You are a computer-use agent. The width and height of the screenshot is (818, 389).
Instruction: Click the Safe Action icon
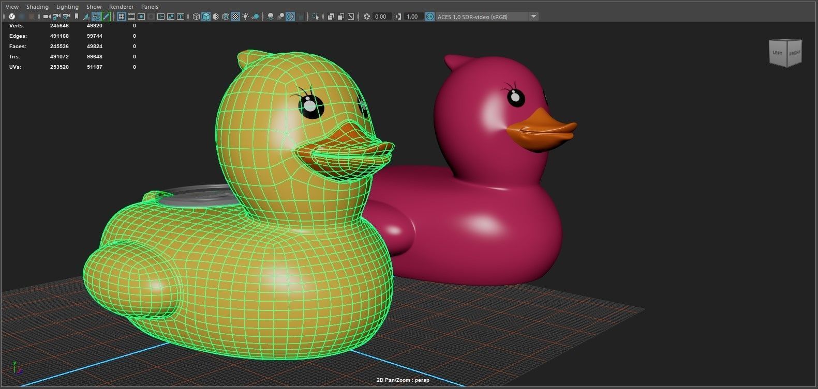(171, 17)
